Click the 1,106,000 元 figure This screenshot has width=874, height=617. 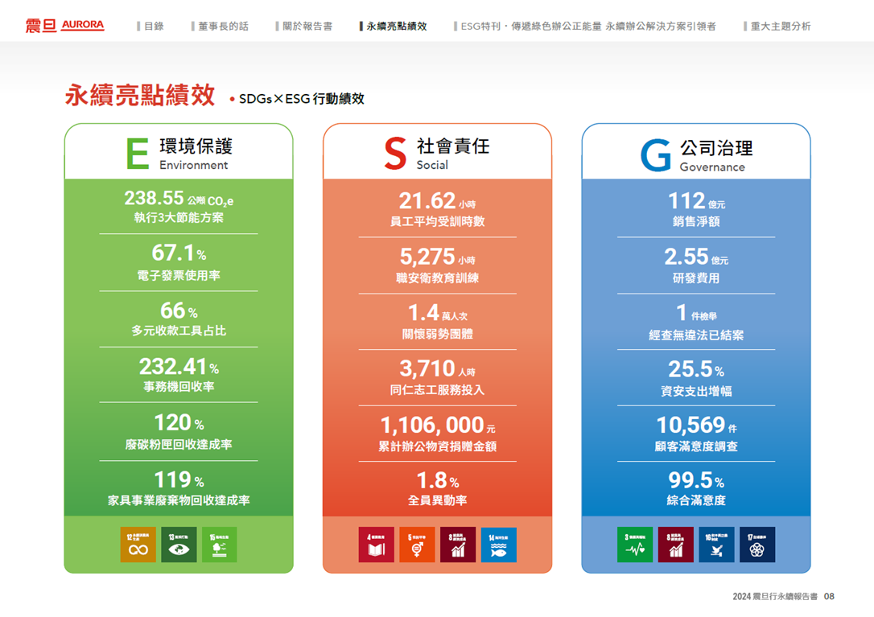[437, 426]
